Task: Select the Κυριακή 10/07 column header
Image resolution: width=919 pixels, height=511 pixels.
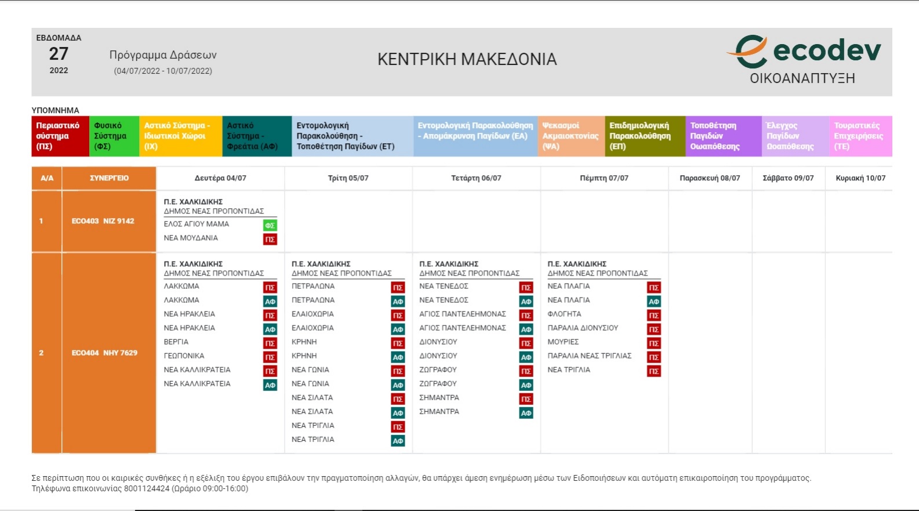Action: click(860, 178)
